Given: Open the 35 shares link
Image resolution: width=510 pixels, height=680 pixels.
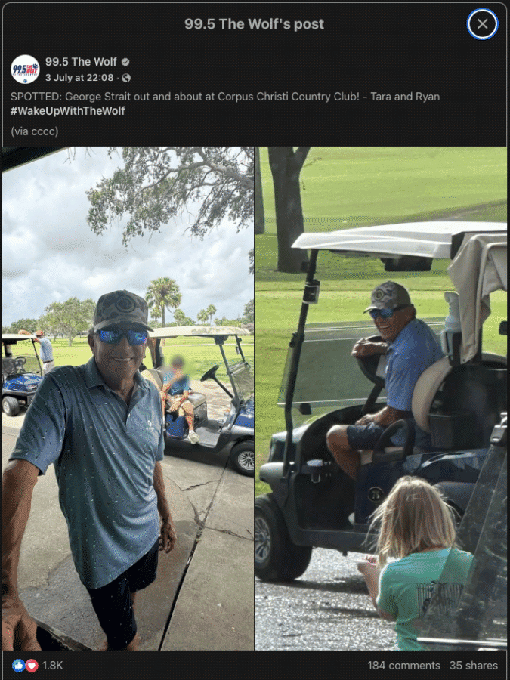Looking at the screenshot, I should tap(474, 665).
